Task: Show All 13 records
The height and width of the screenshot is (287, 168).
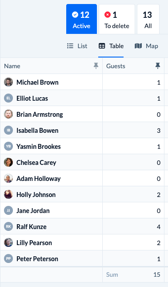Action: (148, 19)
